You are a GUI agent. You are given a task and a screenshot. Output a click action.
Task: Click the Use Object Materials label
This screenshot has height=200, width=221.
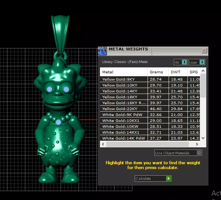(172, 153)
